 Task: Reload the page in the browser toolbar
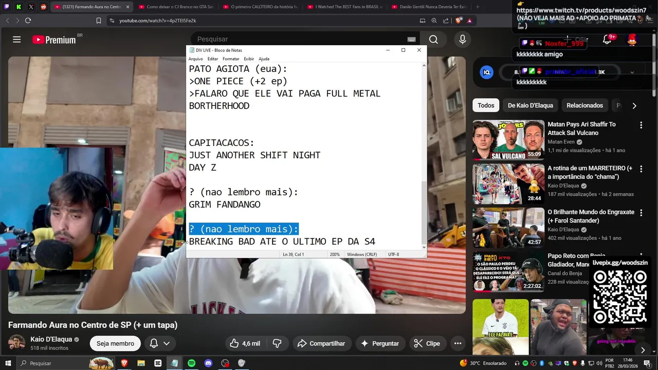(x=28, y=21)
